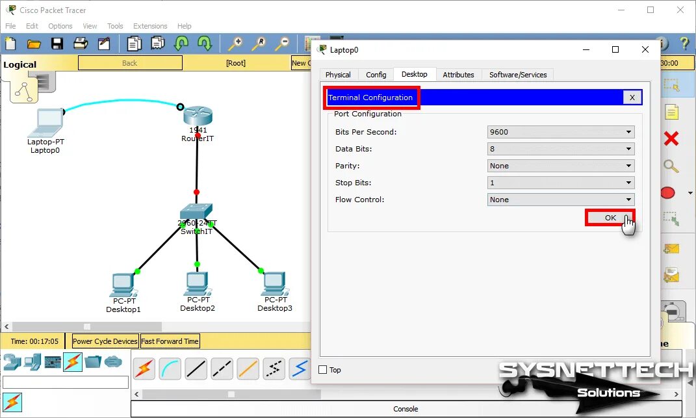
Task: Click the Paste icon
Action: coord(157,44)
